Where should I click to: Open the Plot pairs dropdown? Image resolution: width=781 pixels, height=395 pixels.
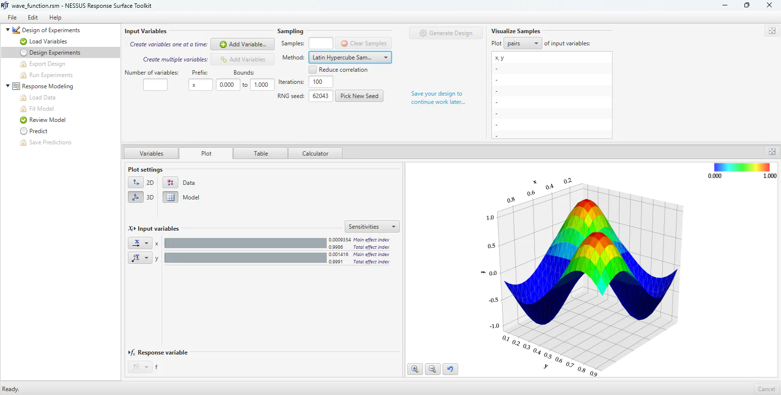tap(523, 43)
